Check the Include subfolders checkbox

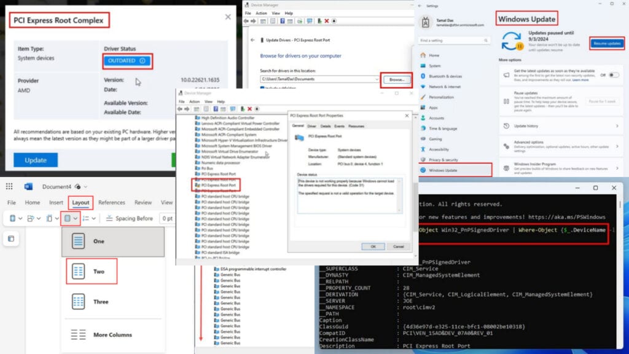[262, 87]
